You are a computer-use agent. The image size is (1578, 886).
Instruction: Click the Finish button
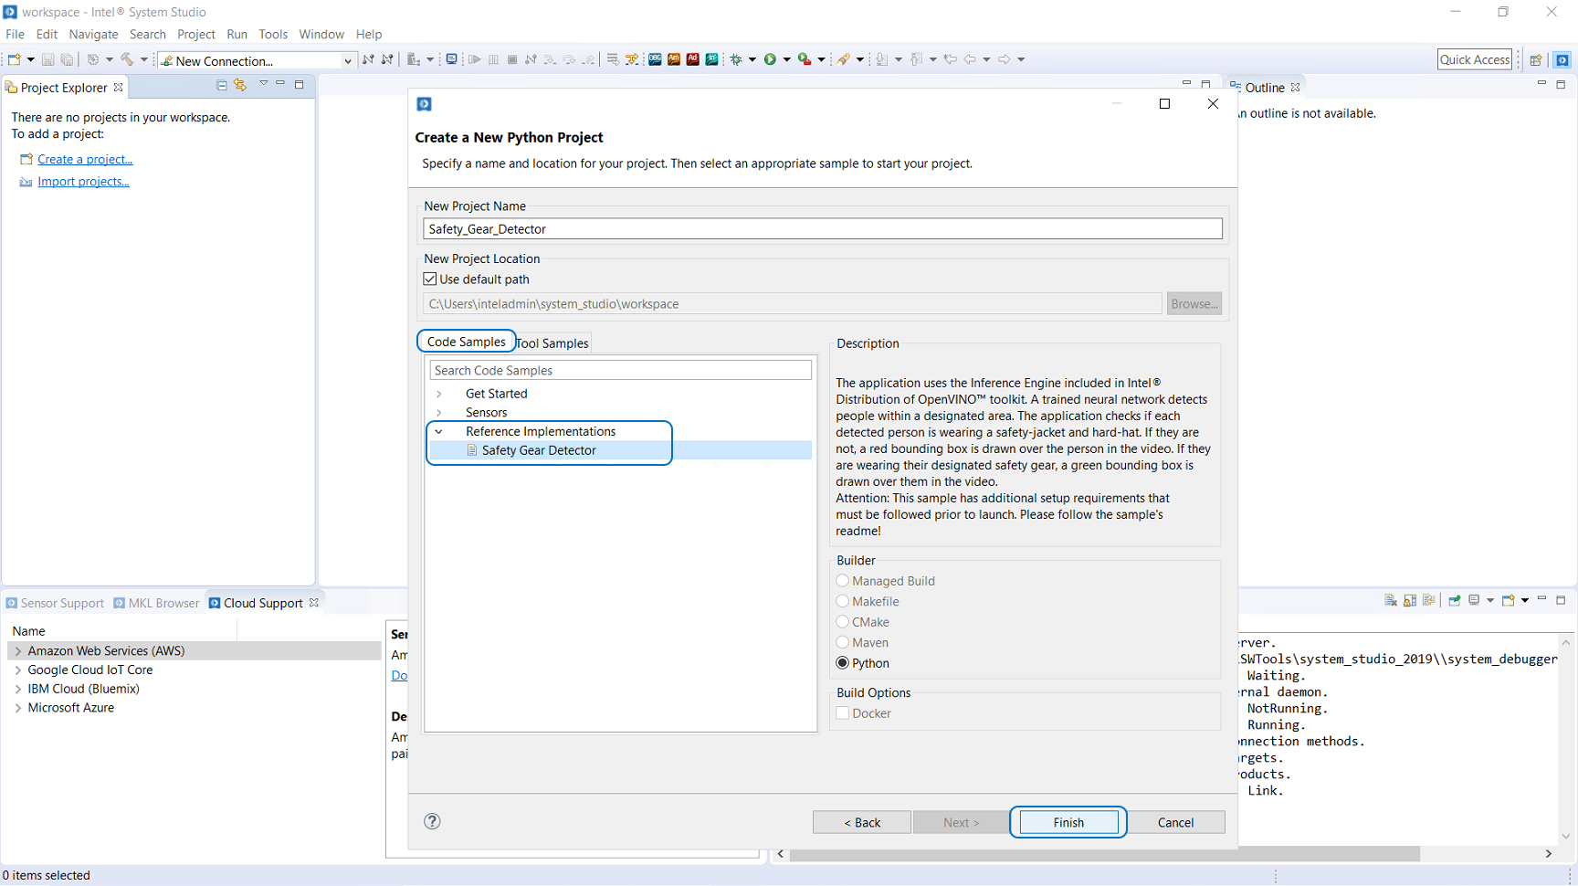click(x=1068, y=822)
